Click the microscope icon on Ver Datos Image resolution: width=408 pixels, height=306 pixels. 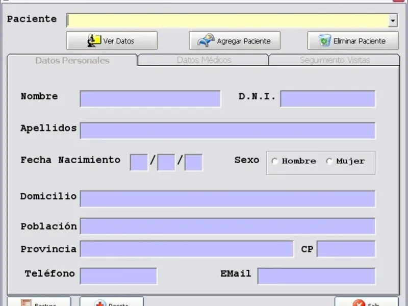tap(94, 40)
